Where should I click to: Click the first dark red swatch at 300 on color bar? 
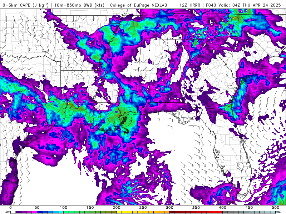pyautogui.click(x=172, y=212)
